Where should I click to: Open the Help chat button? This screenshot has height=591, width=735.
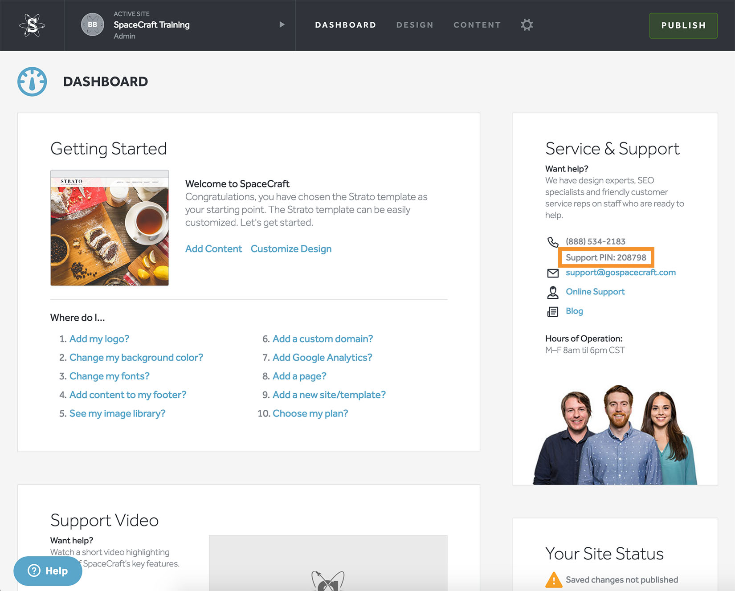(x=48, y=571)
